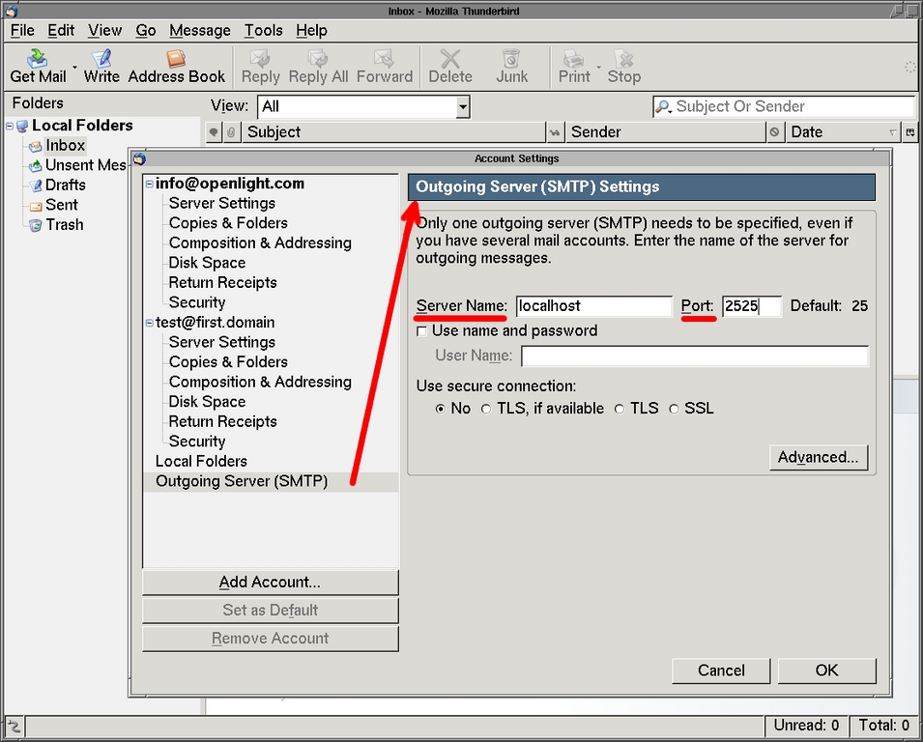Open the Tools menu
This screenshot has width=923, height=742.
pos(263,30)
